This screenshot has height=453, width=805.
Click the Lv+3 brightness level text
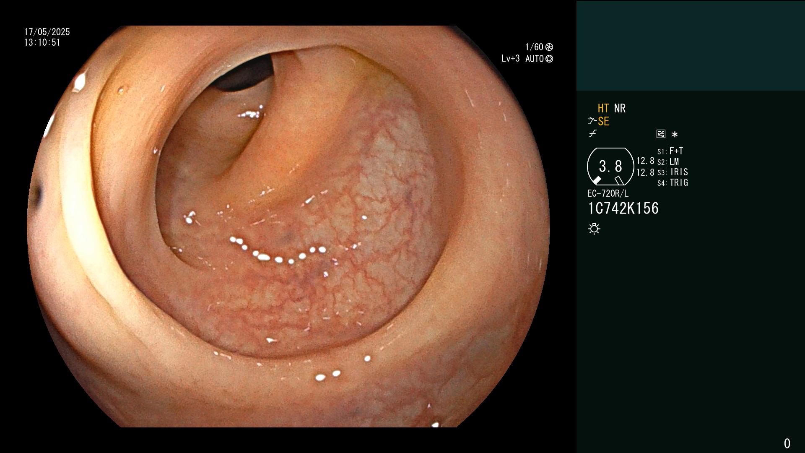(x=510, y=59)
